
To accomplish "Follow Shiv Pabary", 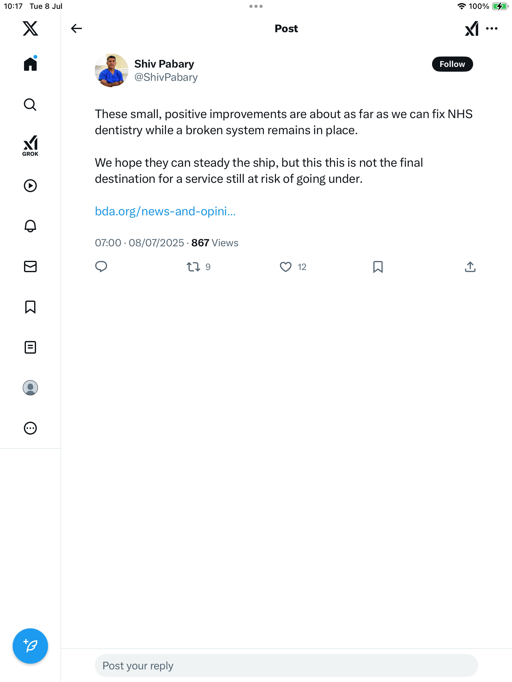I will tap(452, 64).
